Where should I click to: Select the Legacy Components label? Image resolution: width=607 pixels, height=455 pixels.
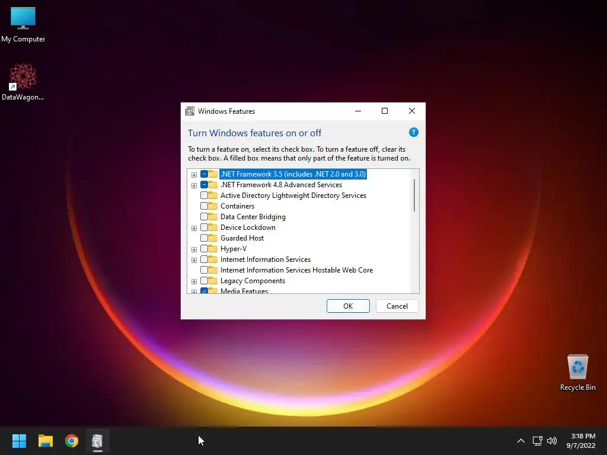tap(253, 280)
